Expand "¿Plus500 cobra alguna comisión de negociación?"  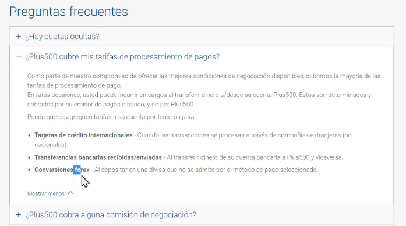[111, 215]
